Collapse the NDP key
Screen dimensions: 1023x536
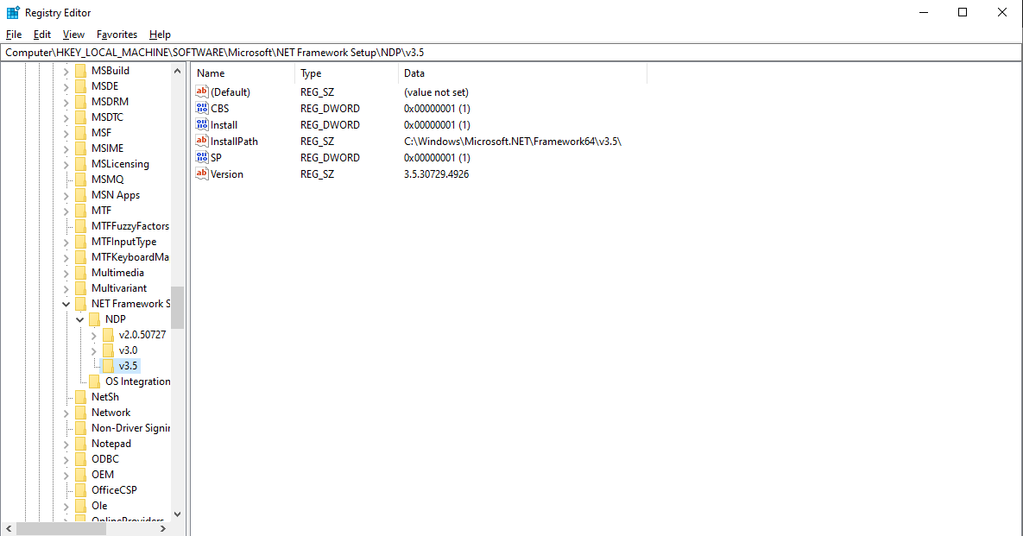coord(79,319)
